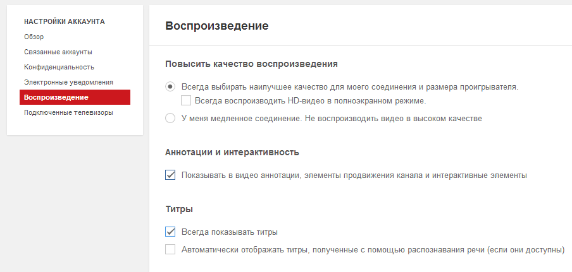Image resolution: width=572 pixels, height=272 pixels.
Task: Click the Автоматически отображать титры label text
Action: tap(372, 249)
